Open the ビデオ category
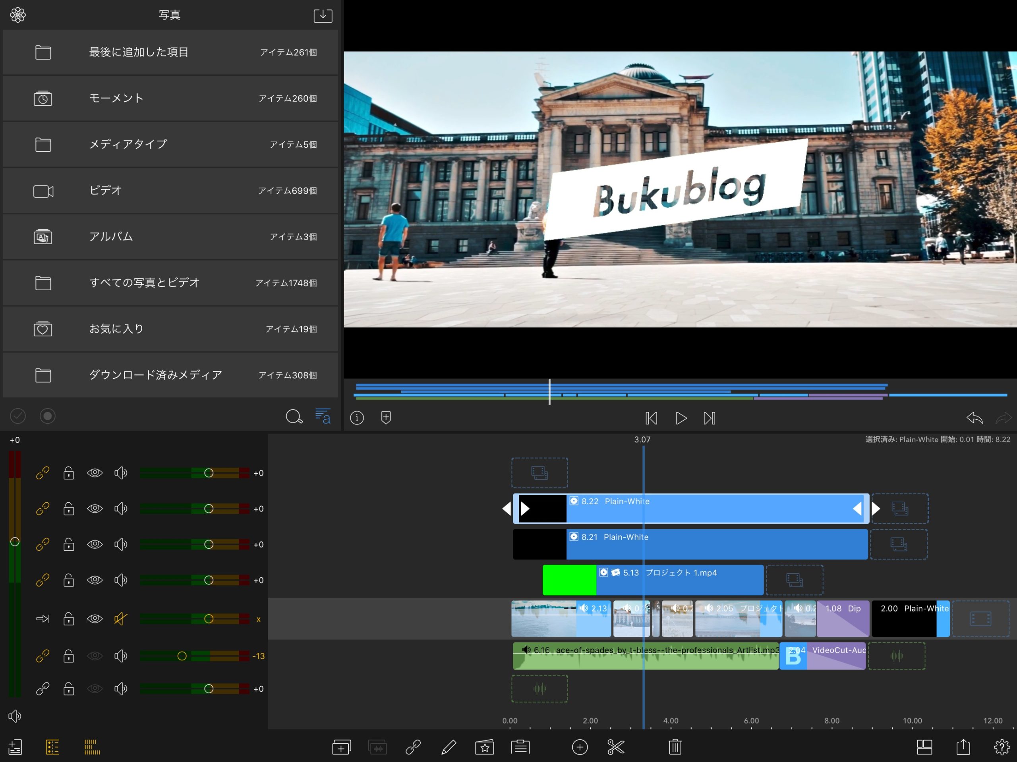The height and width of the screenshot is (762, 1017). [x=170, y=191]
